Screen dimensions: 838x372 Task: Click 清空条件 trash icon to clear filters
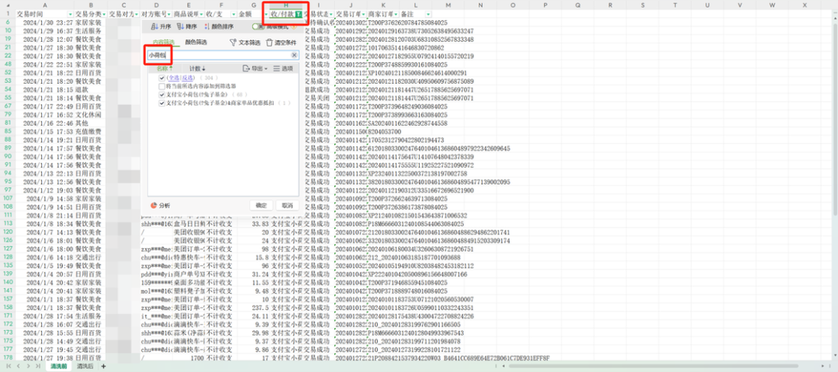point(281,42)
